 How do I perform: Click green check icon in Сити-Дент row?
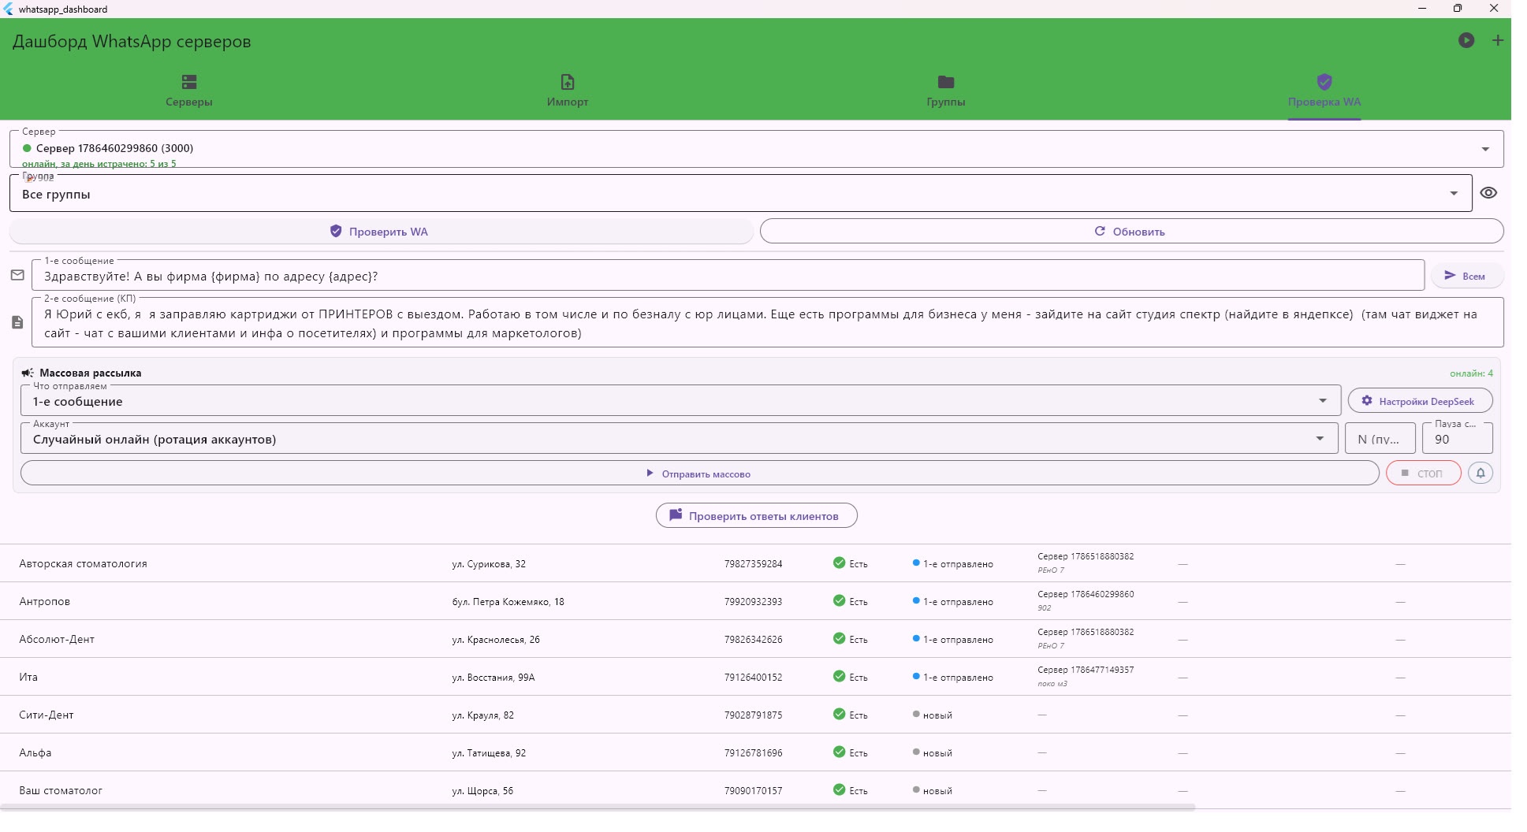point(839,714)
